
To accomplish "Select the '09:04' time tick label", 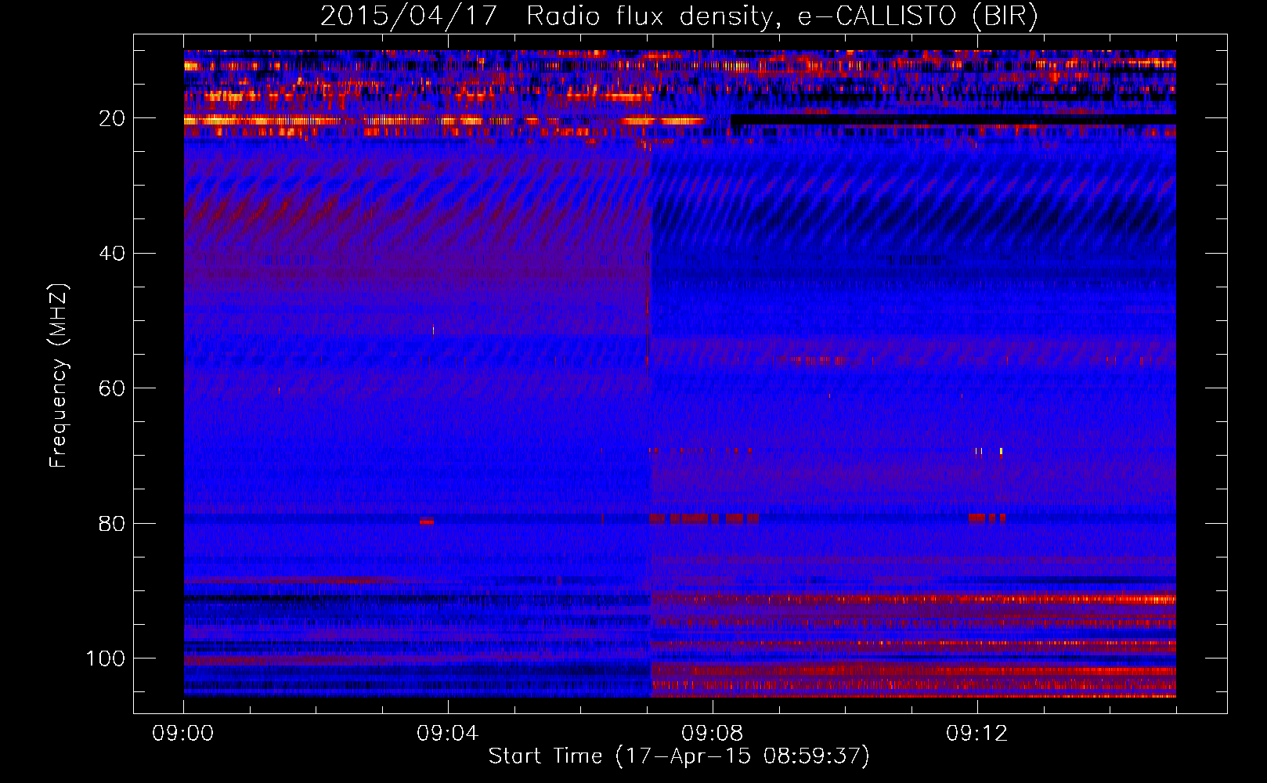I will 447,734.
